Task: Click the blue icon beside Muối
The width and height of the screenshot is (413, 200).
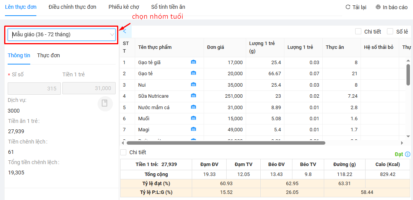Action: tap(193, 118)
